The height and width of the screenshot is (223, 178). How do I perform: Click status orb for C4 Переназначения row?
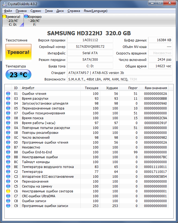click(x=8, y=181)
